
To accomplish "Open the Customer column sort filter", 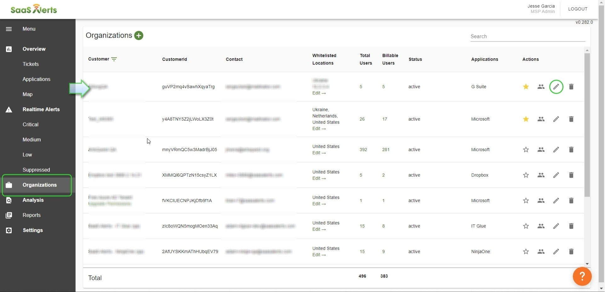I will coord(114,59).
